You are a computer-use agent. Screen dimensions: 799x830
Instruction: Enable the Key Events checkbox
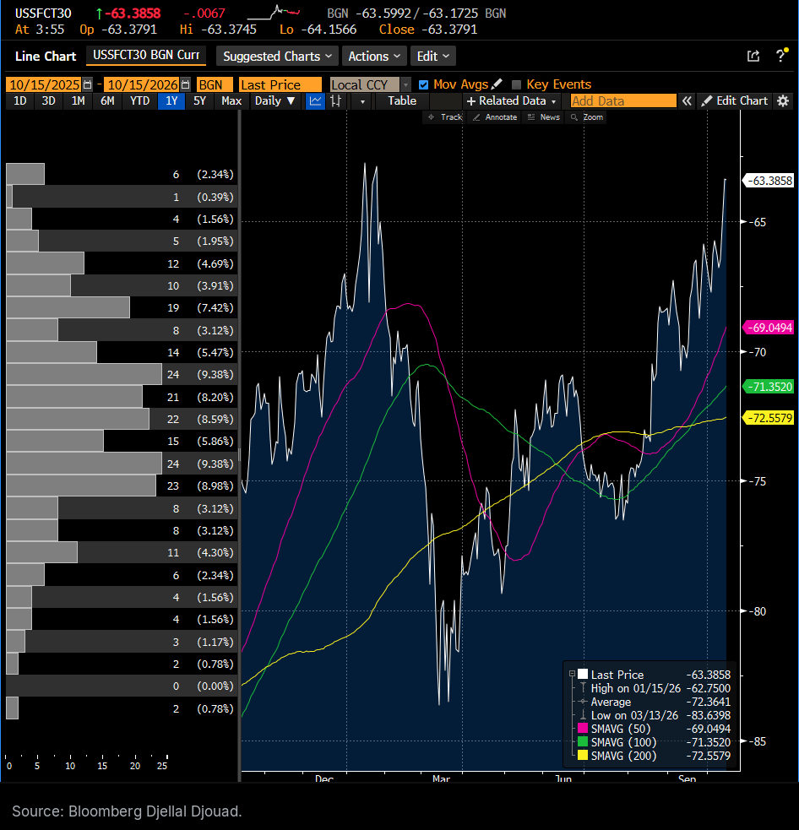tap(516, 84)
